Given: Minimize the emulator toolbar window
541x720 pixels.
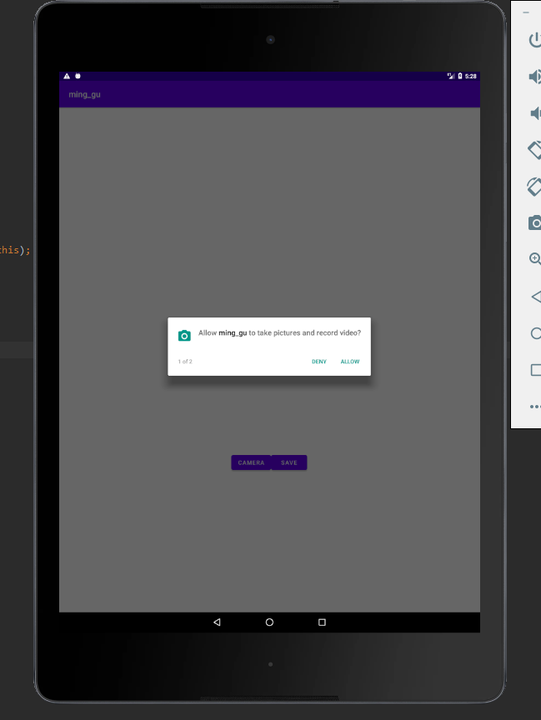Looking at the screenshot, I should tap(526, 12).
